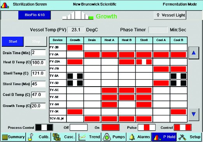203x142 pixels.
Task: Click the Heat B column header
Action: 127,40
